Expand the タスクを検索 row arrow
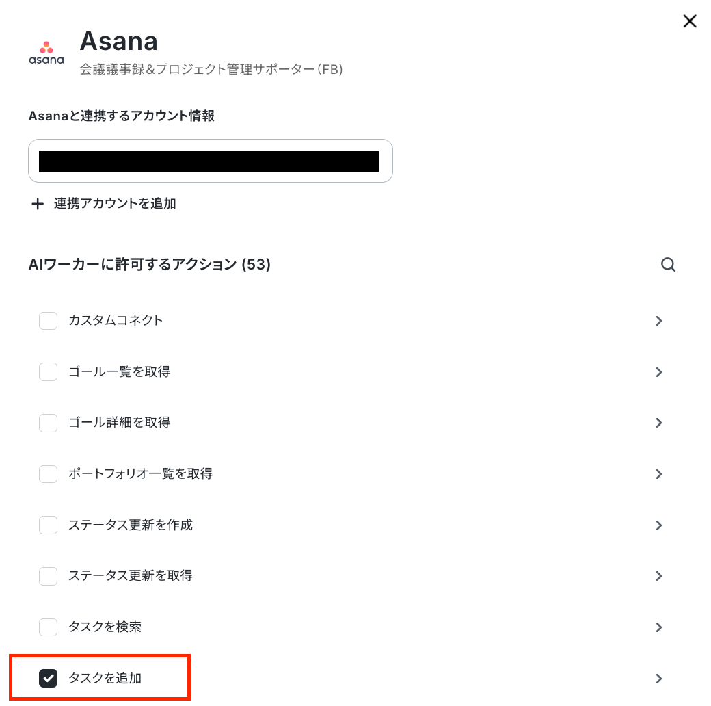The height and width of the screenshot is (706, 711). (x=659, y=627)
